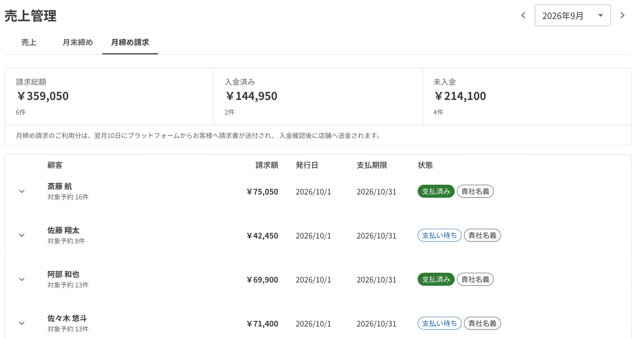The height and width of the screenshot is (339, 636).
Task: Switch to the 売上 tab
Action: pyautogui.click(x=29, y=42)
